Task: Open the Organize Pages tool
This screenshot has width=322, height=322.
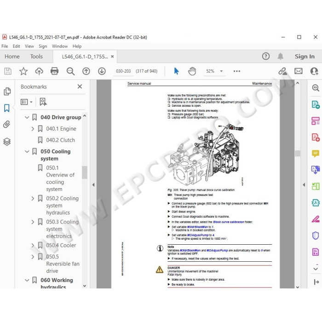Action: (316, 121)
